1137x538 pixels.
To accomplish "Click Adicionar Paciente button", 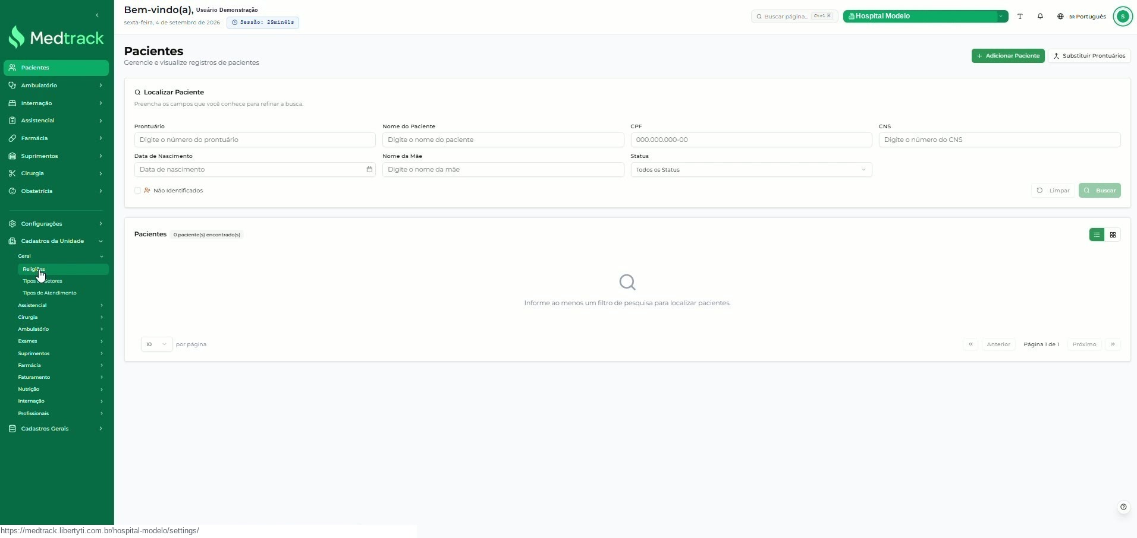I will pyautogui.click(x=1008, y=56).
